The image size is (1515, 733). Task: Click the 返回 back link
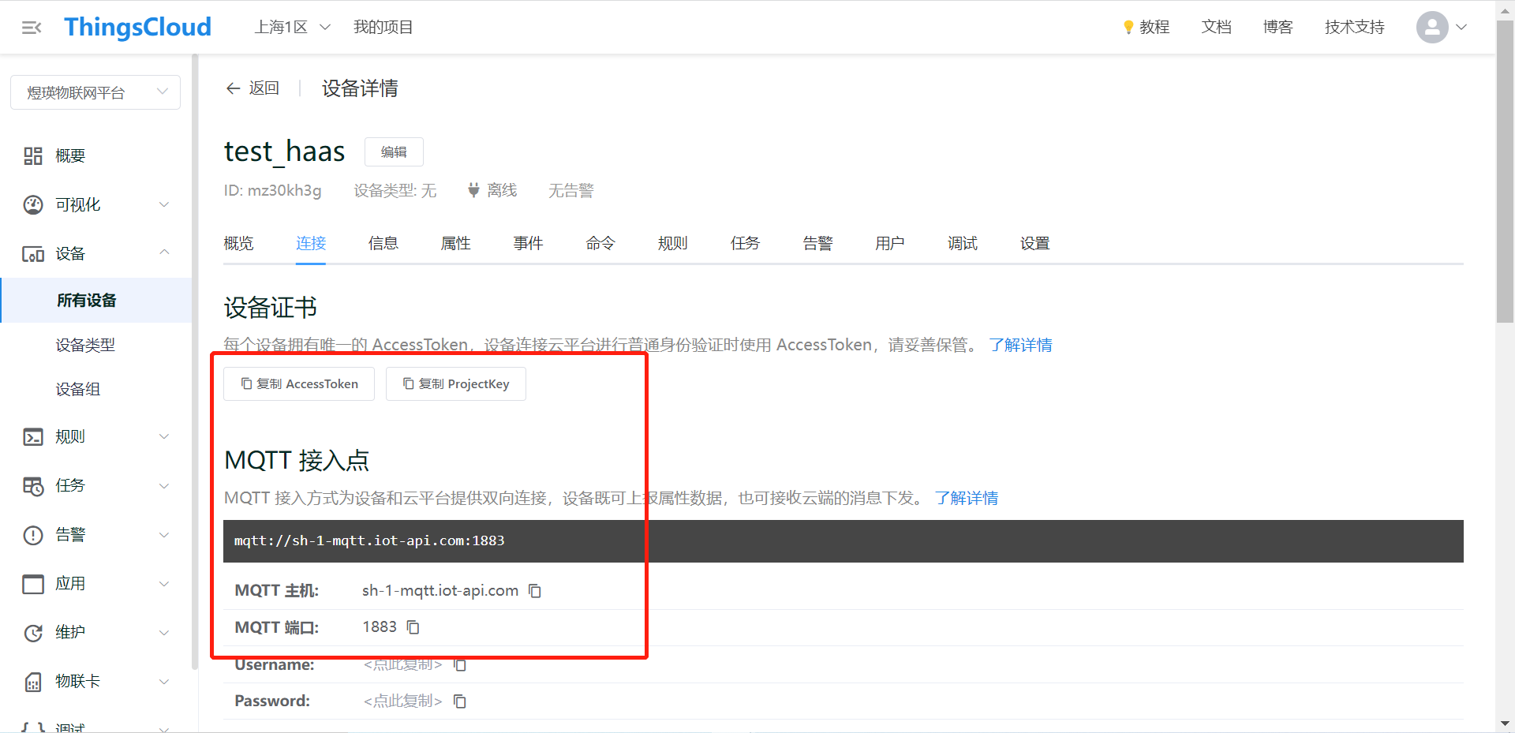pos(252,88)
